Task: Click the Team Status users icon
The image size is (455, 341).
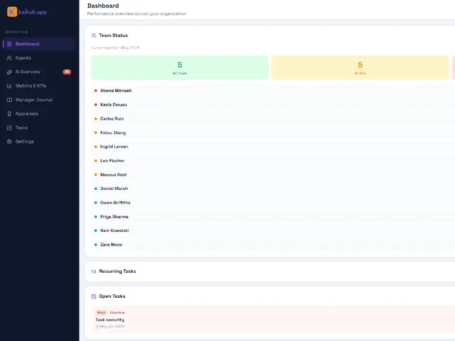Action: [93, 36]
